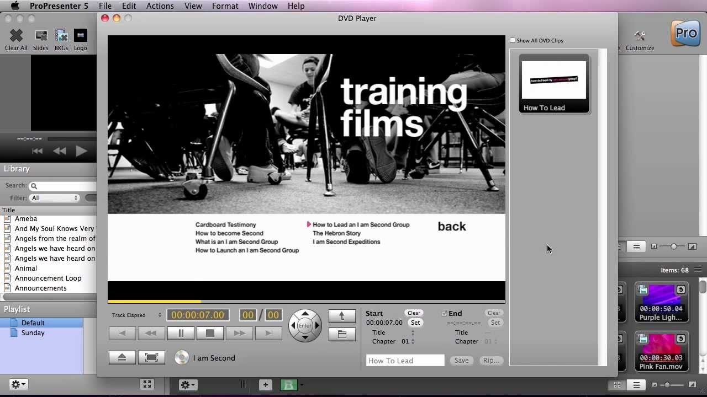Screen dimensions: 707x397
Task: Switch to grid view at bottom right
Action: 618,385
